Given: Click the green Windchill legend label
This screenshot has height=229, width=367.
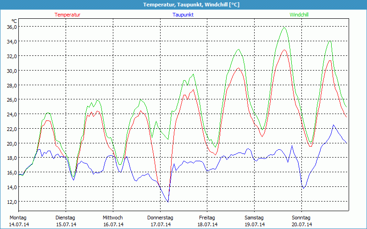Looking at the screenshot, I should click(299, 15).
